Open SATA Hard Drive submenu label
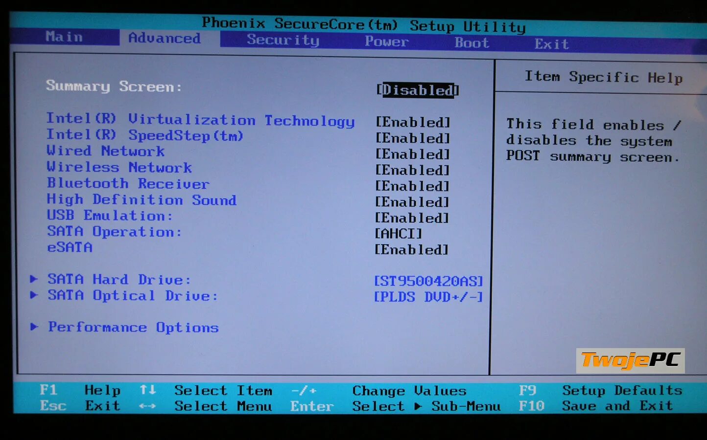 119,280
